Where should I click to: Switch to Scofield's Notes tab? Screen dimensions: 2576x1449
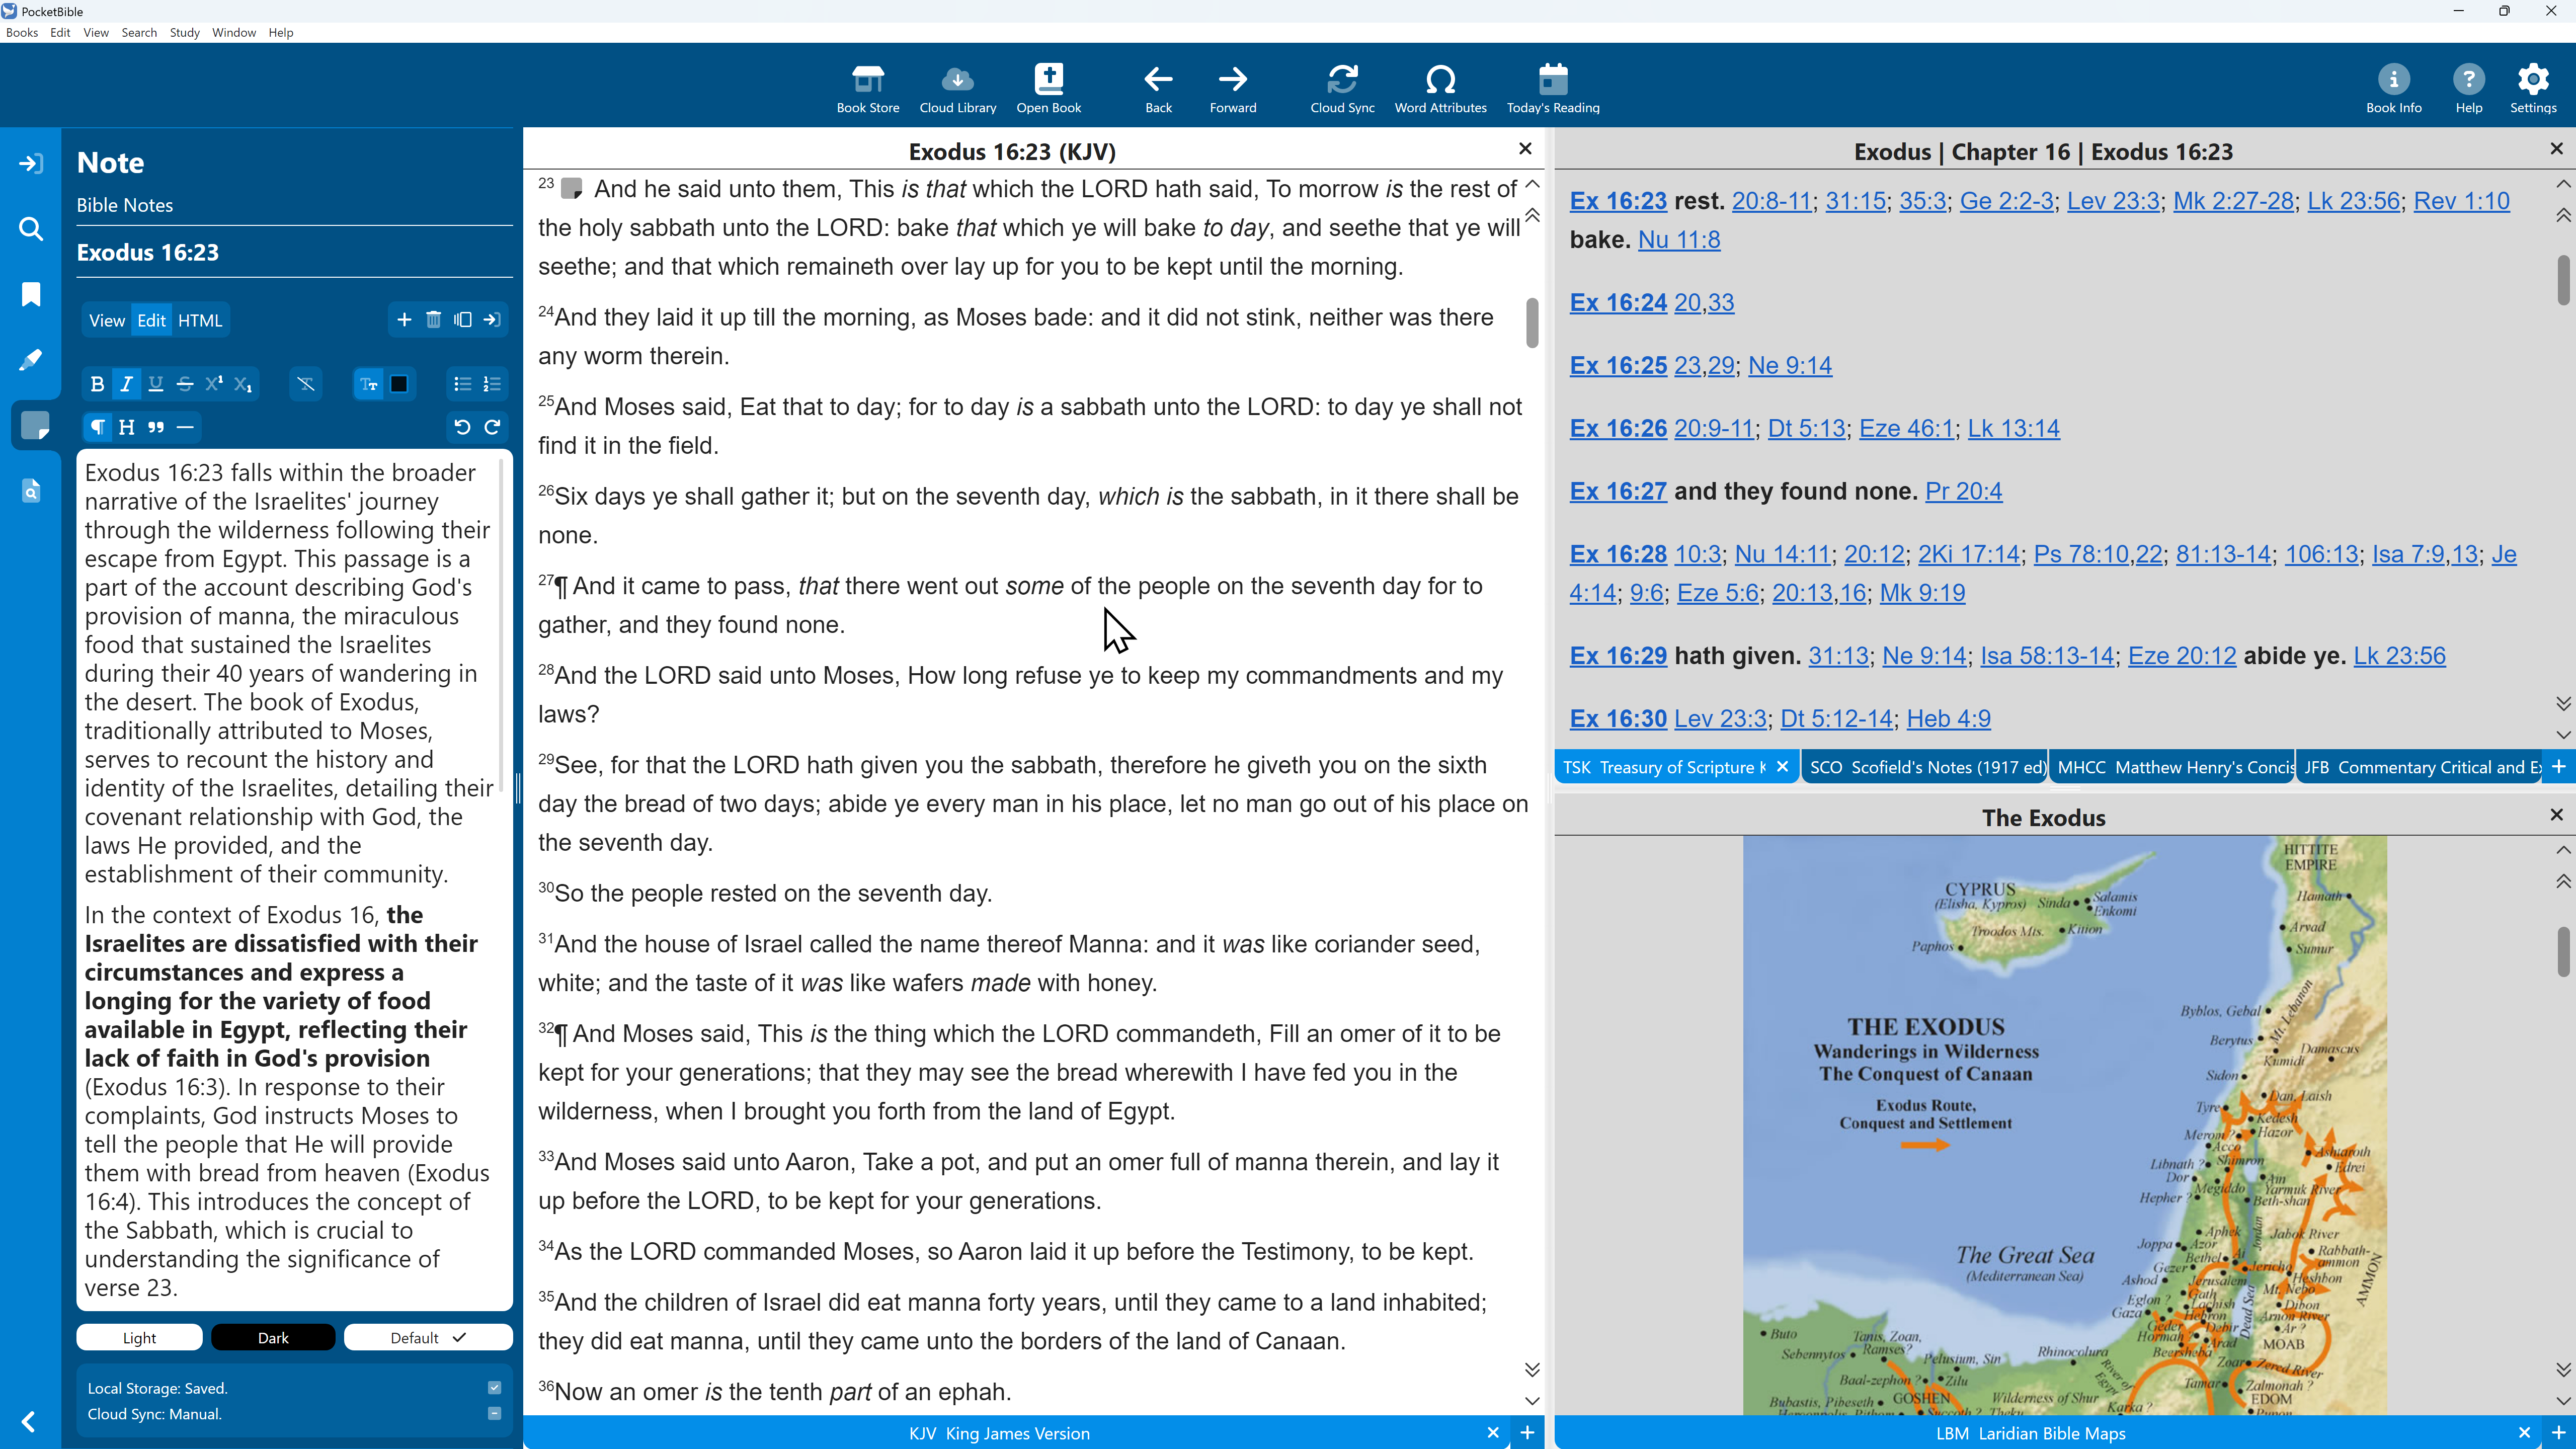pos(1925,767)
